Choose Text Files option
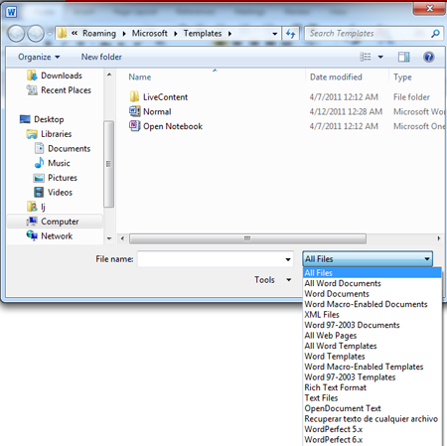Viewport: 447px width, 446px height. coord(372,398)
